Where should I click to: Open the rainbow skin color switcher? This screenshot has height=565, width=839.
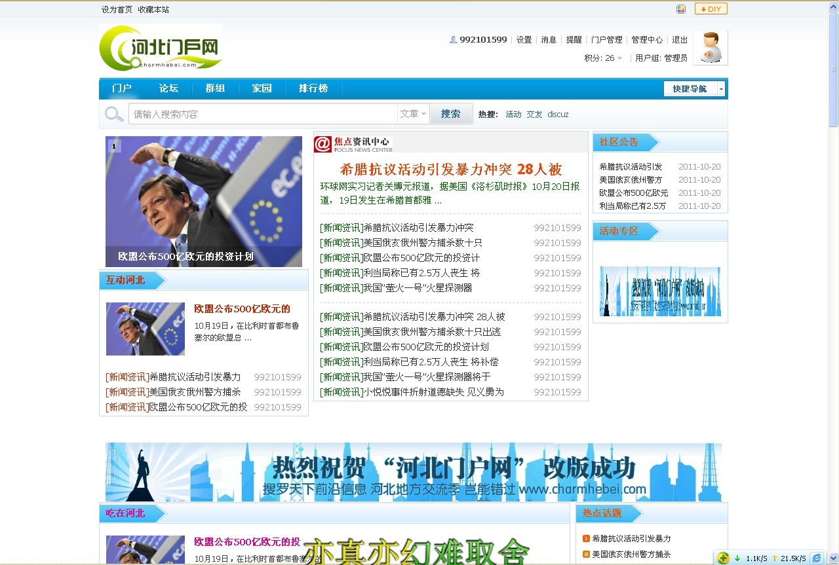681,9
